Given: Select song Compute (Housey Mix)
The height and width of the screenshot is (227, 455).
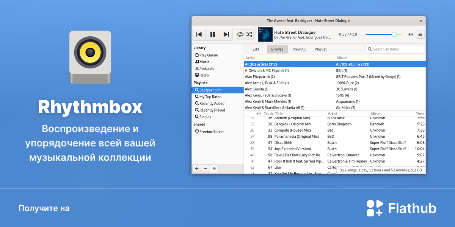Looking at the screenshot, I should pyautogui.click(x=335, y=130).
